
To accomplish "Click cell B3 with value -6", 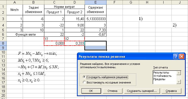I will click(x=33, y=19).
